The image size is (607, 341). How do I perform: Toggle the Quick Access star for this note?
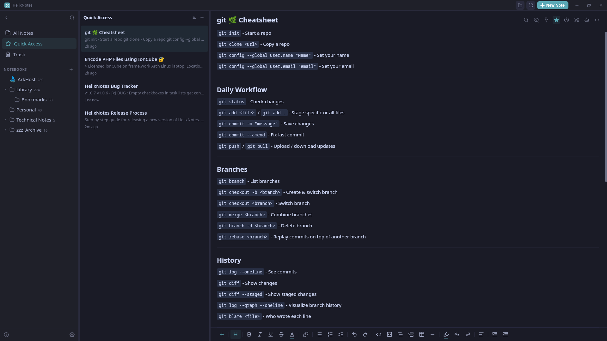556,20
